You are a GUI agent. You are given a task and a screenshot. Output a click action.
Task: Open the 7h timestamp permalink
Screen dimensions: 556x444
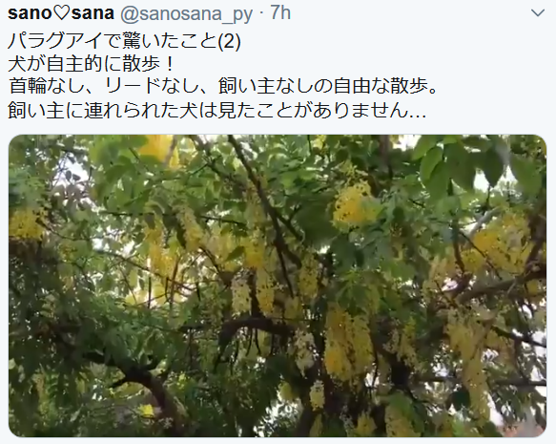(x=280, y=13)
